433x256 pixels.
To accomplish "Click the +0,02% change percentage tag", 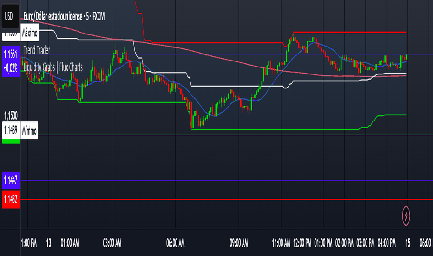I will tap(11, 68).
